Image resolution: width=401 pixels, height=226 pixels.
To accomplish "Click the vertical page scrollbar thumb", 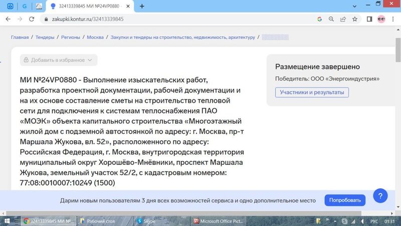I will [398, 50].
